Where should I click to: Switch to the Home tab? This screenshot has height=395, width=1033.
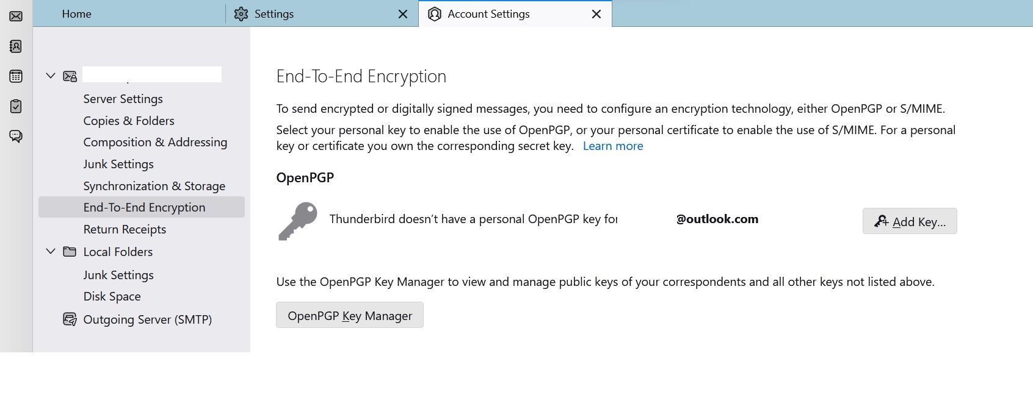(x=76, y=14)
